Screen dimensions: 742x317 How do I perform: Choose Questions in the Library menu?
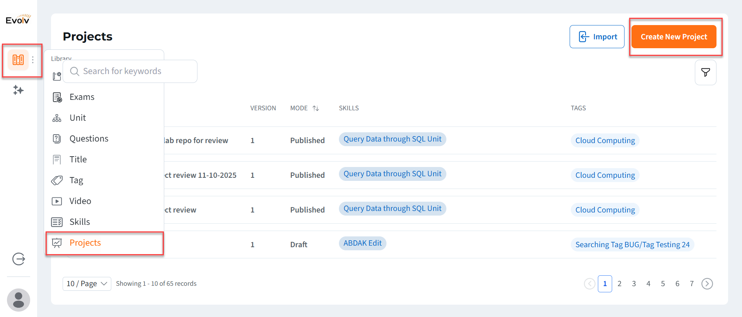click(88, 139)
